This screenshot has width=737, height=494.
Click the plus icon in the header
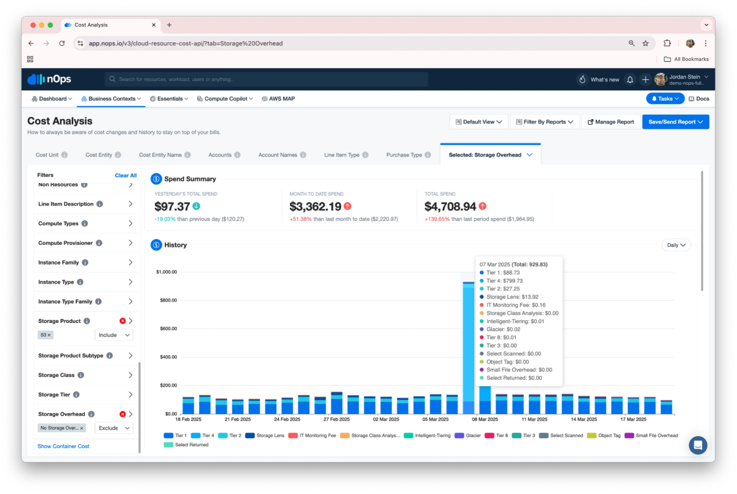[x=645, y=80]
